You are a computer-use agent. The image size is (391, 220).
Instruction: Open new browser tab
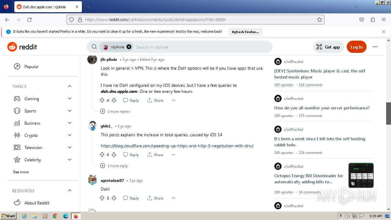tap(88, 7)
